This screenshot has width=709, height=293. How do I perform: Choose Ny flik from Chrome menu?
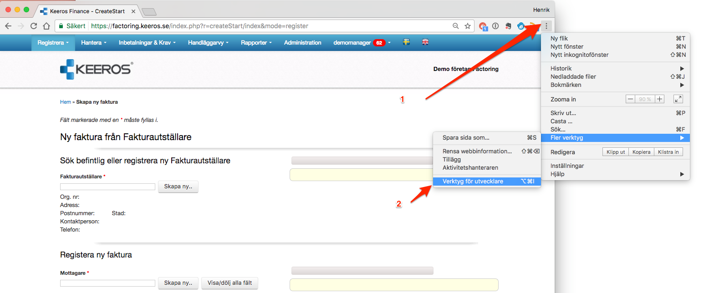[615, 38]
